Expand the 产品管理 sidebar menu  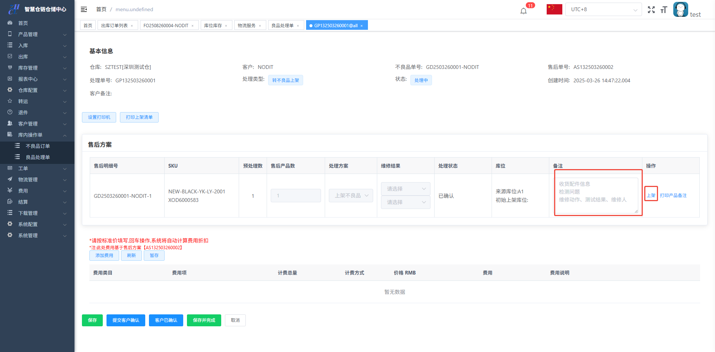[37, 34]
